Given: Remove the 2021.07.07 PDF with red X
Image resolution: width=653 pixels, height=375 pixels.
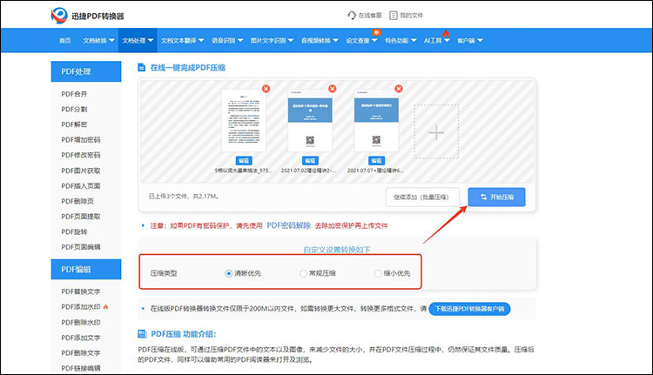Looking at the screenshot, I should pyautogui.click(x=399, y=89).
